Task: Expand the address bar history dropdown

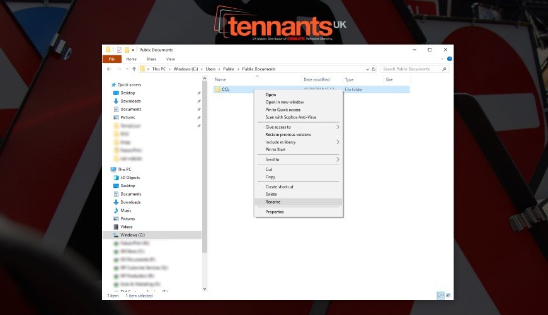Action: (367, 69)
